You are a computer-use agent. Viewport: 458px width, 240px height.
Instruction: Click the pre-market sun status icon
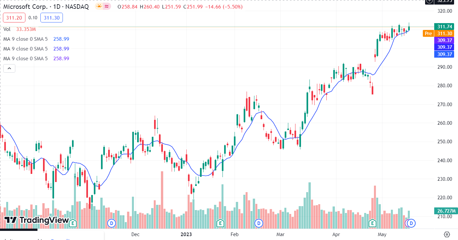coord(99,7)
